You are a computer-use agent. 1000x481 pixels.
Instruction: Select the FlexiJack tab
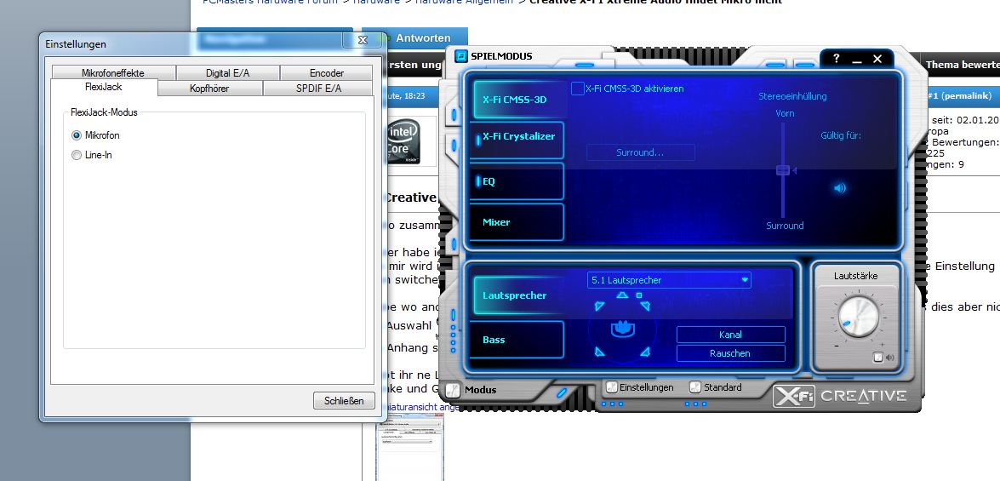pyautogui.click(x=103, y=87)
